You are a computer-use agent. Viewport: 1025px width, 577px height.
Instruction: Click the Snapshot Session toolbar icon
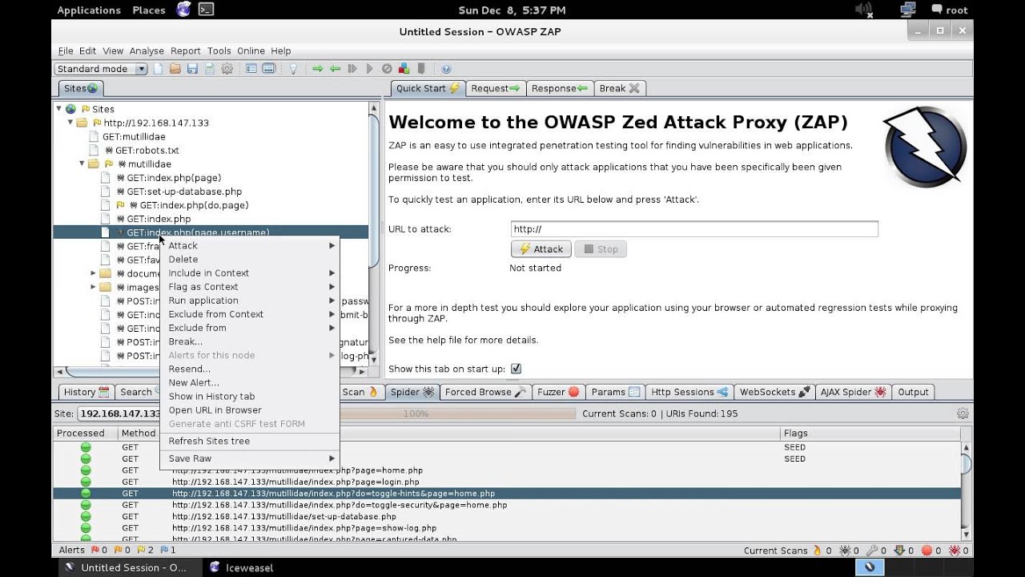pyautogui.click(x=209, y=69)
